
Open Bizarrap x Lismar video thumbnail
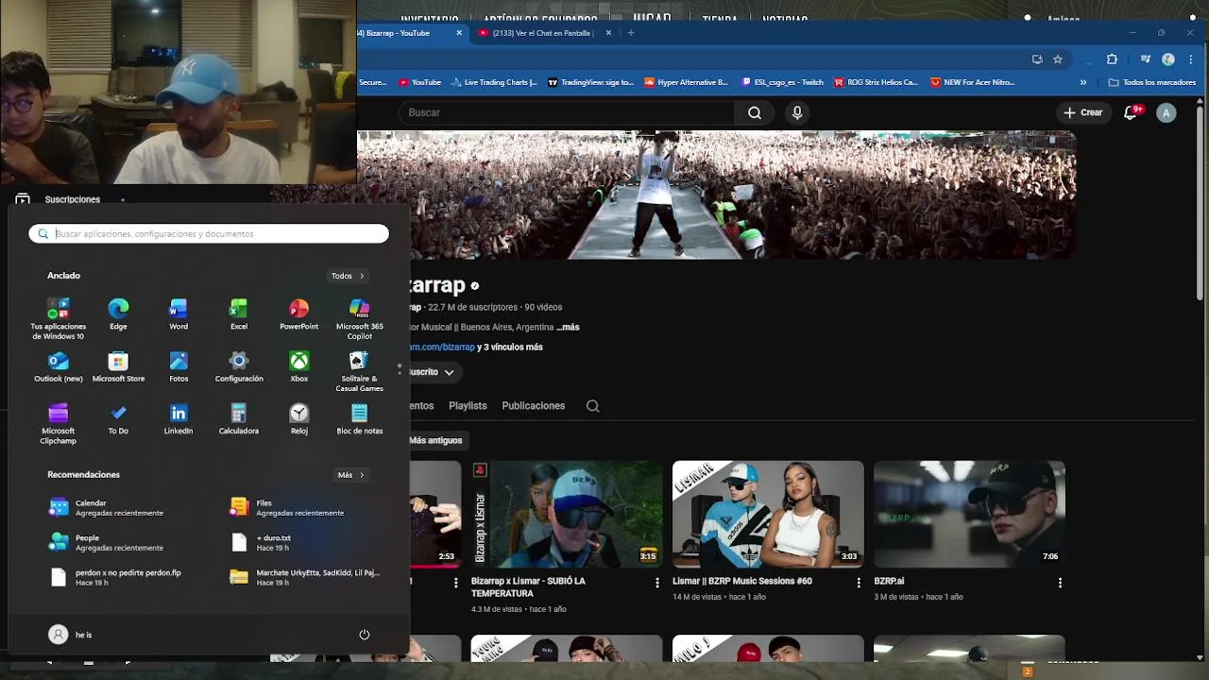coord(567,514)
